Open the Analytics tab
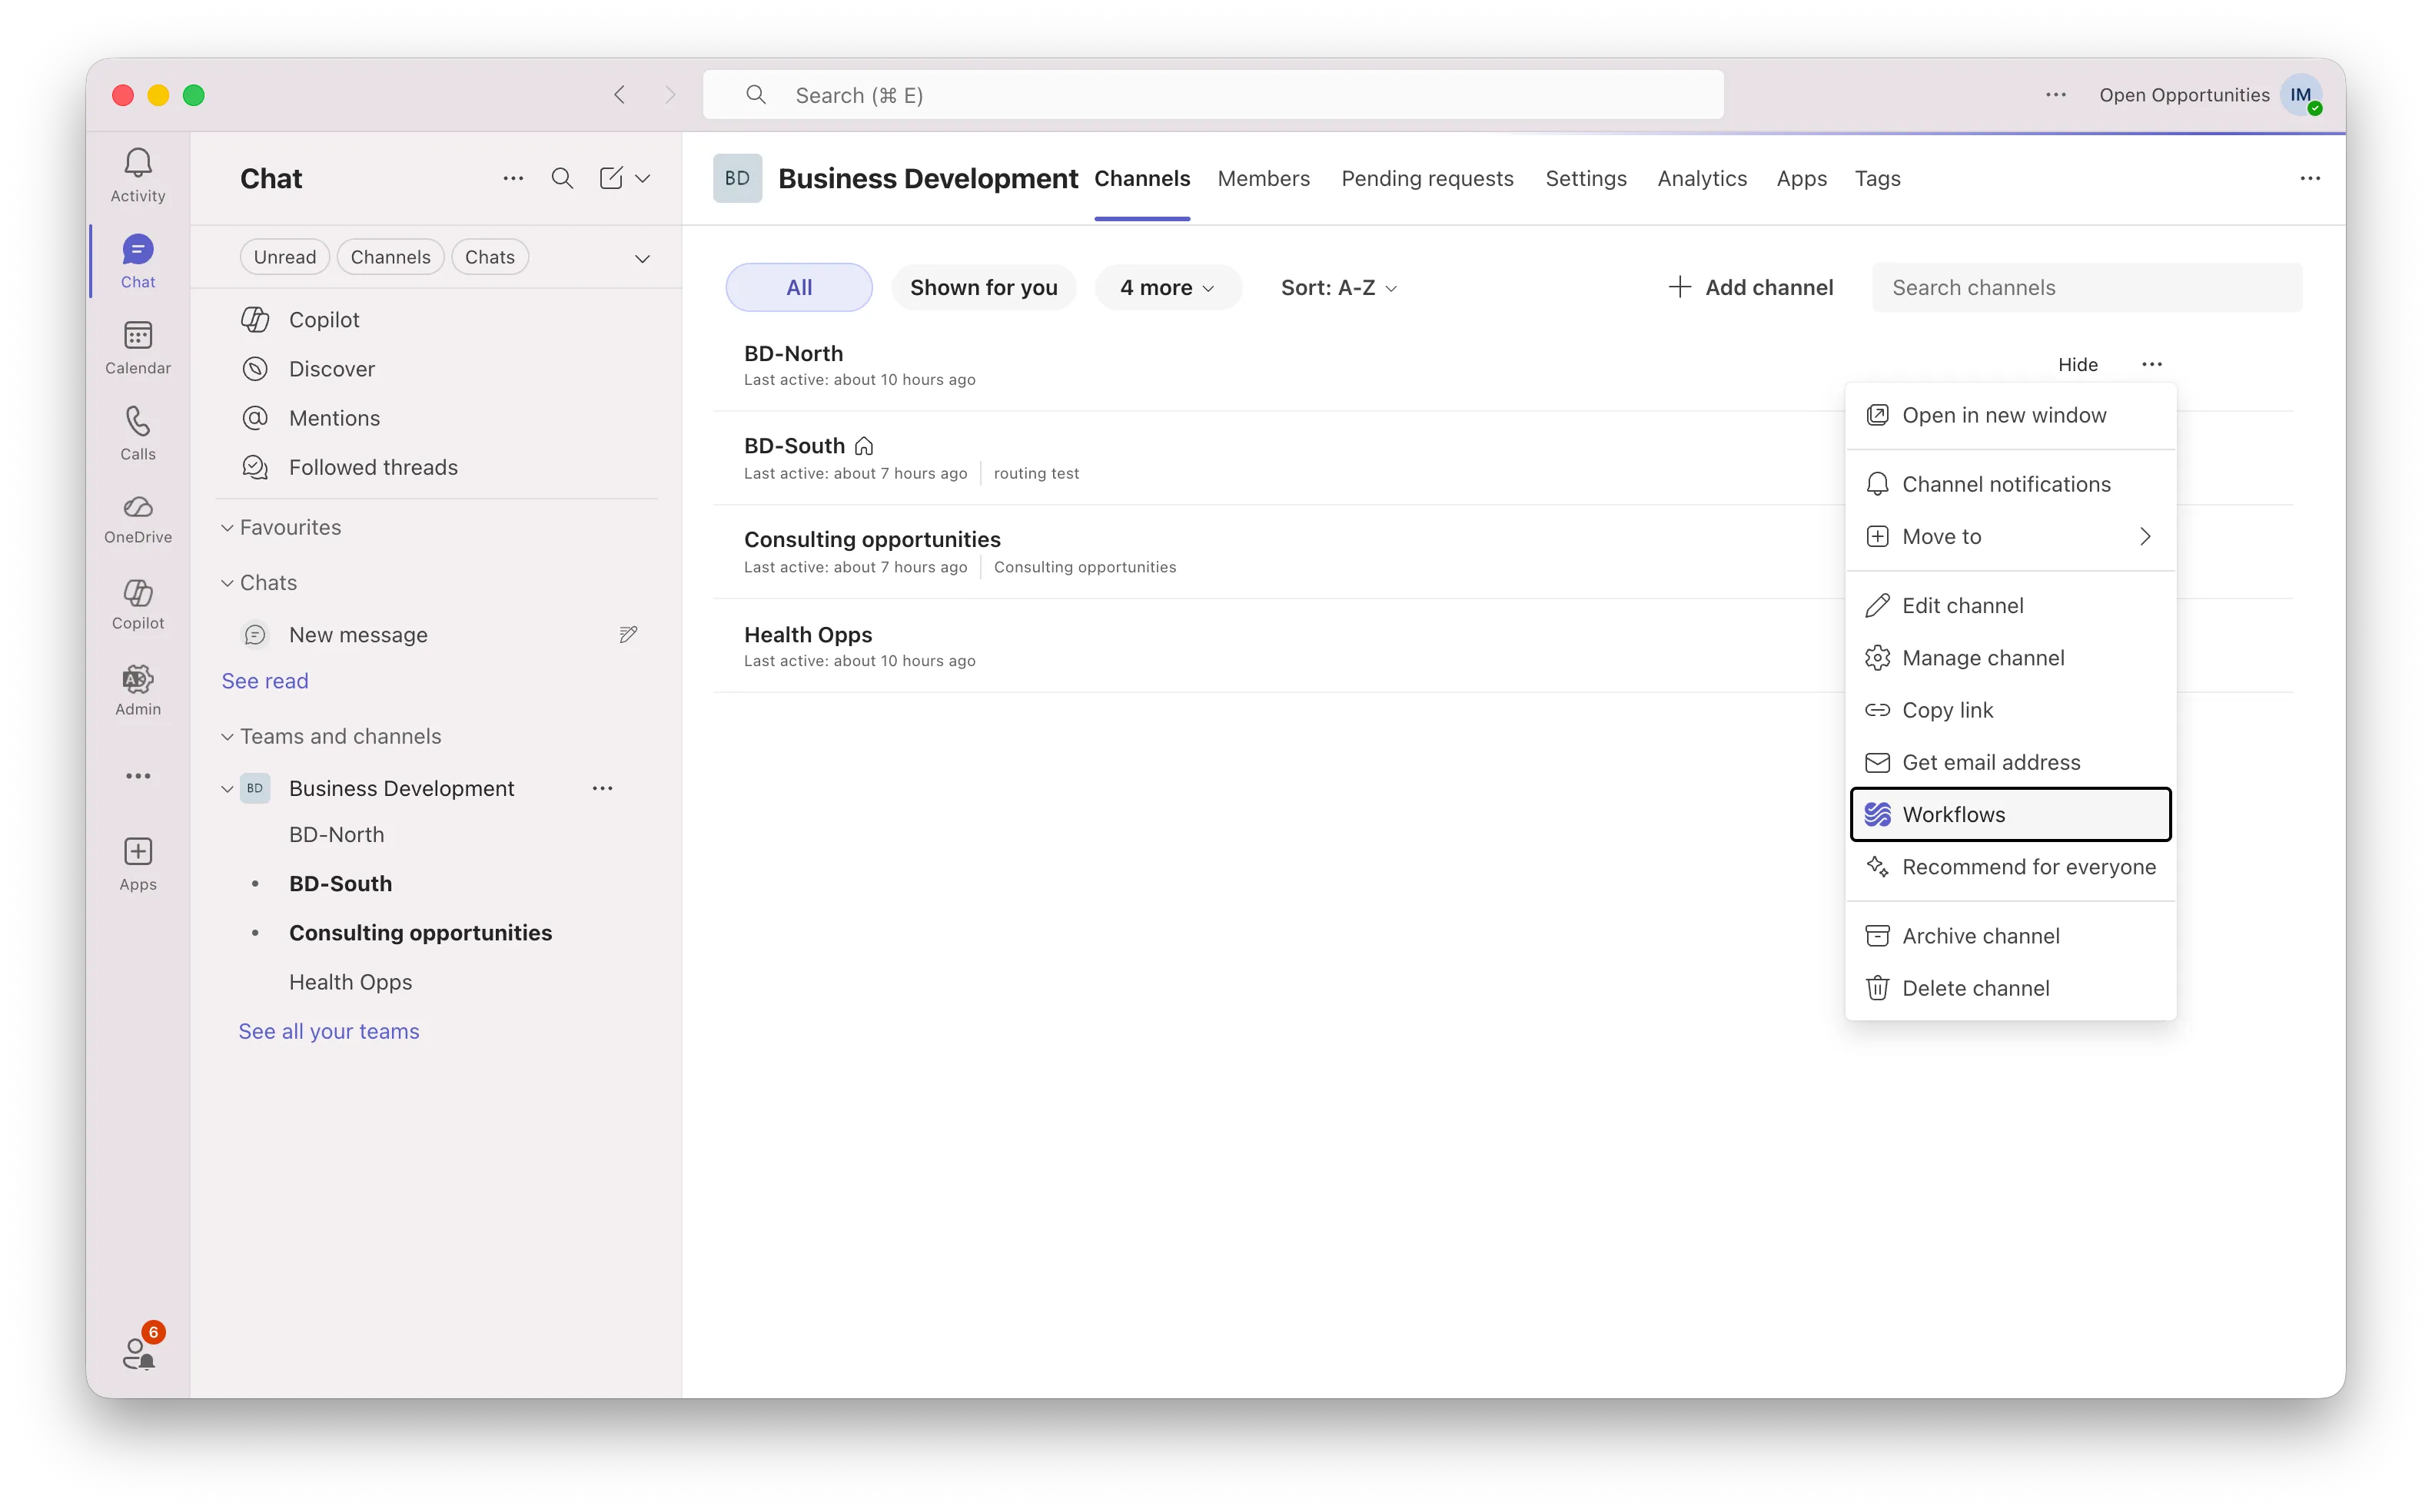2432x1512 pixels. click(1702, 178)
